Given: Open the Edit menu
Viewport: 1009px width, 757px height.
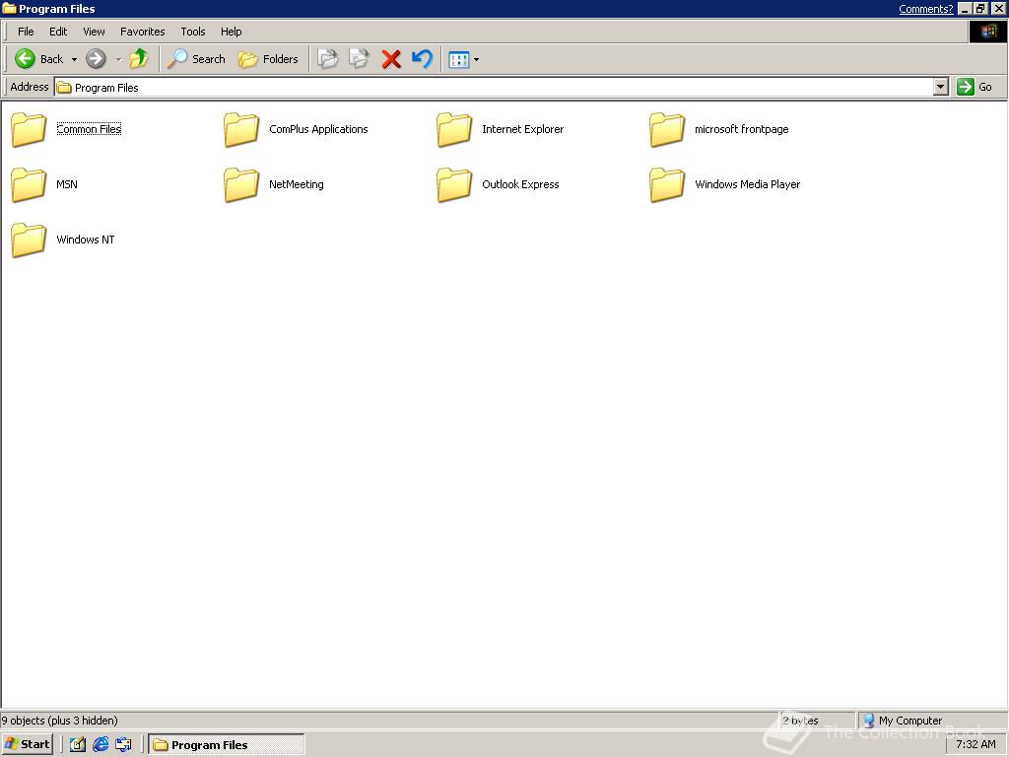Looking at the screenshot, I should pyautogui.click(x=58, y=32).
